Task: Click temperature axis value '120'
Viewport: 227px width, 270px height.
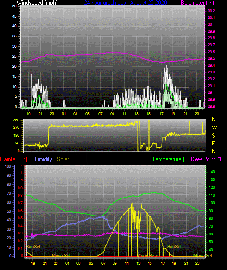Action: coord(212,187)
